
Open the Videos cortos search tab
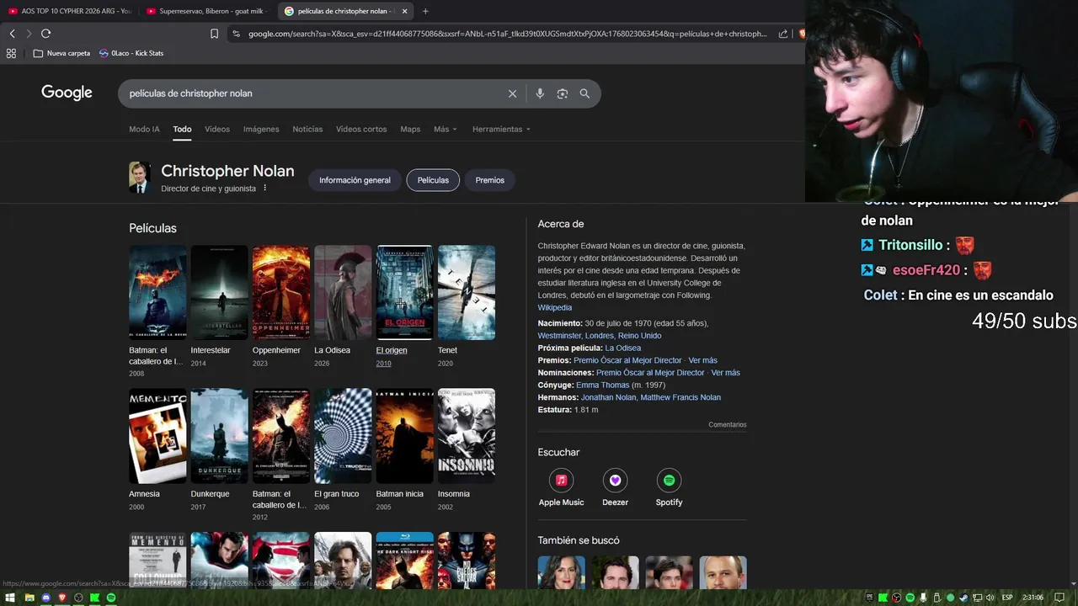[x=361, y=129]
